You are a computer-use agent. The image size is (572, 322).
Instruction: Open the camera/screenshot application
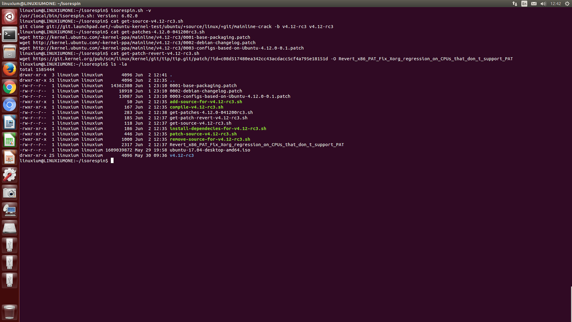pyautogui.click(x=9, y=192)
